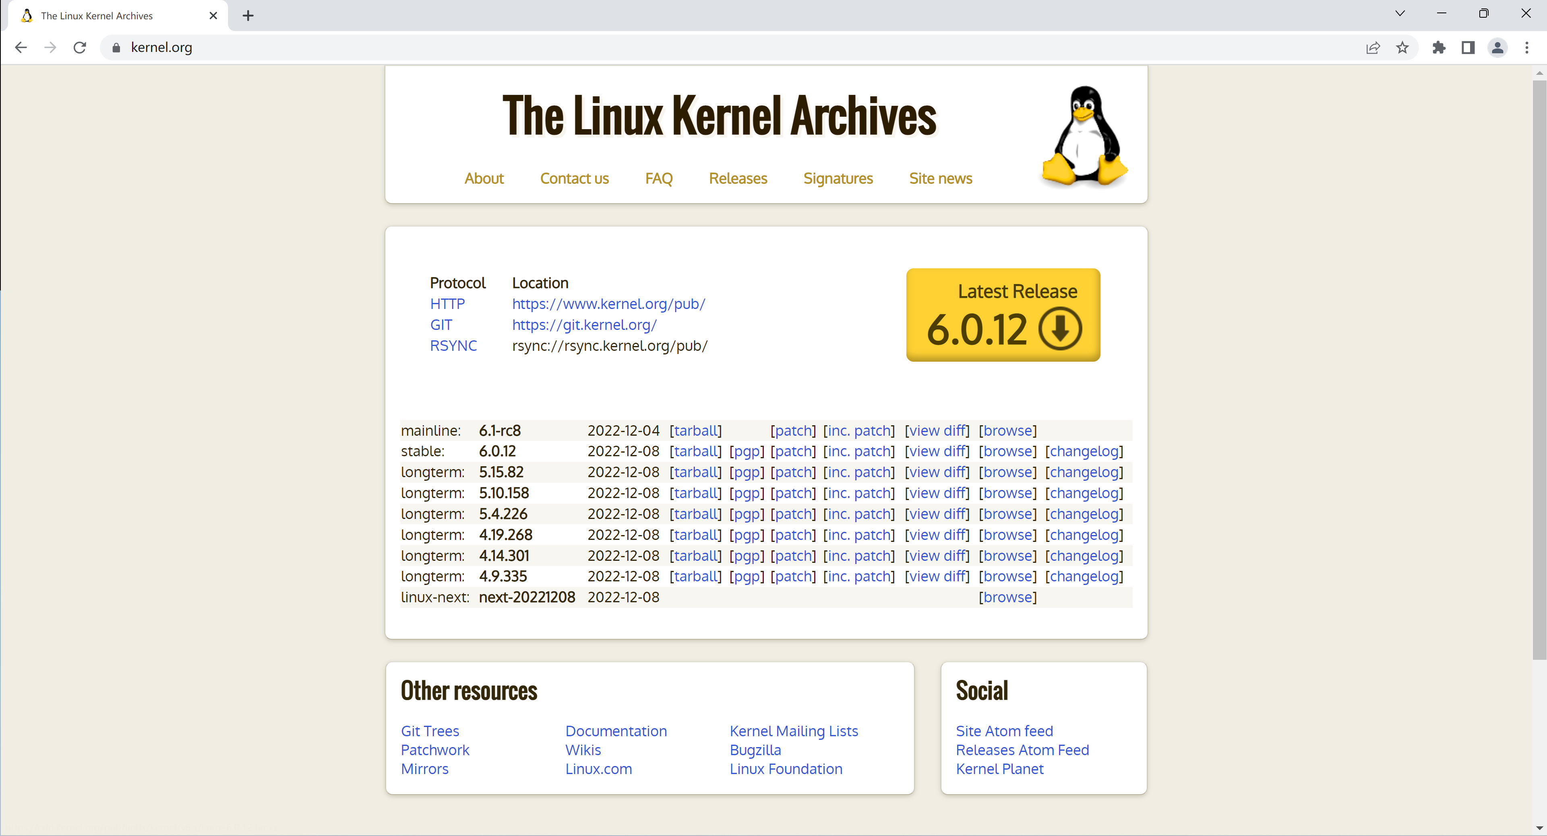This screenshot has width=1547, height=836.
Task: Open stable 6.0.12 pgp signature
Action: [x=747, y=451]
